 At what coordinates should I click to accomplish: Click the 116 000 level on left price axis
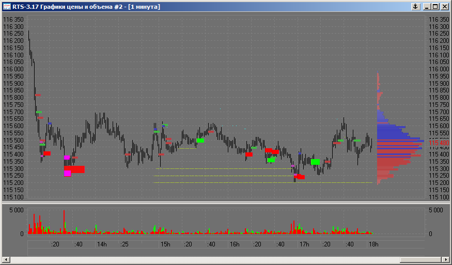pyautogui.click(x=13, y=69)
